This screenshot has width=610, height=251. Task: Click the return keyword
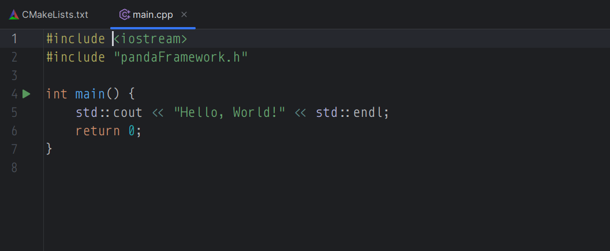pos(98,131)
